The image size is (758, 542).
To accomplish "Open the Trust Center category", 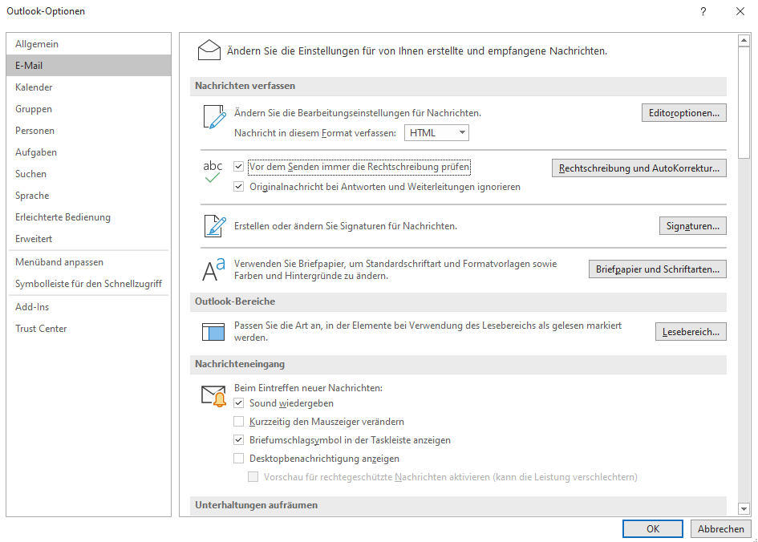I will click(41, 329).
